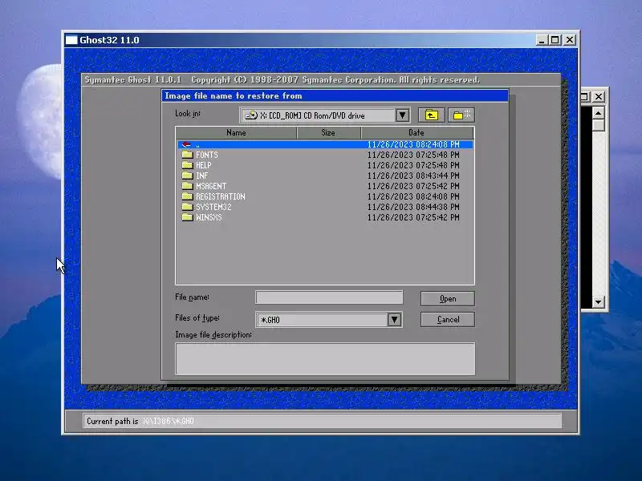Click the WINSXS folder icon
This screenshot has width=642, height=481.
[187, 217]
